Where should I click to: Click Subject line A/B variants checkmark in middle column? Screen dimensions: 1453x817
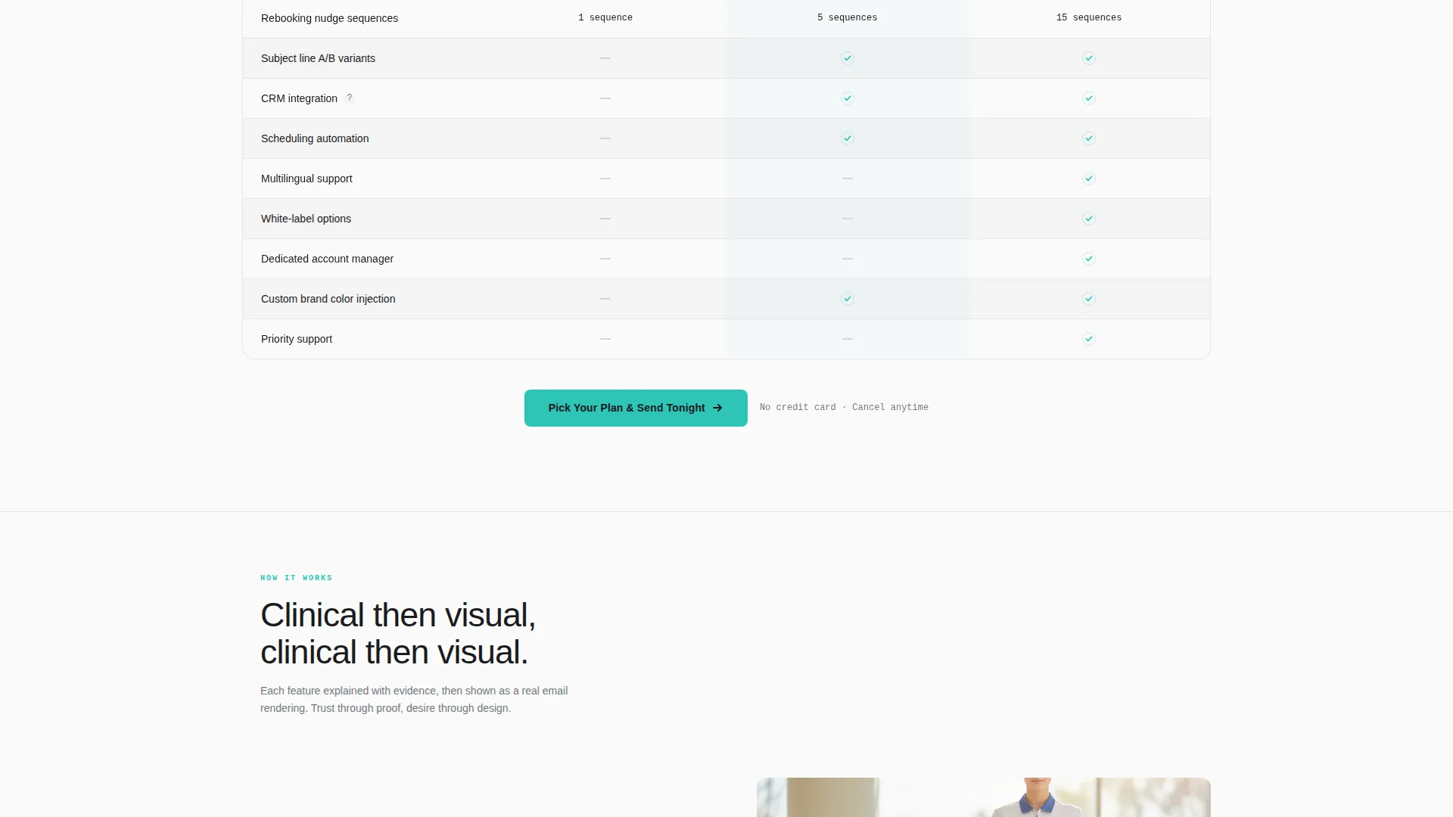click(x=848, y=58)
